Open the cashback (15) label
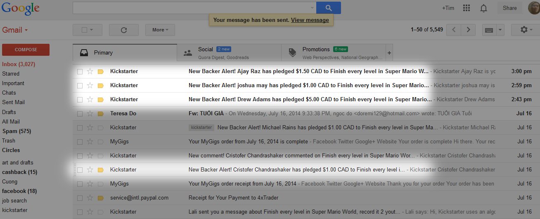The width and height of the screenshot is (540, 219). [19, 172]
